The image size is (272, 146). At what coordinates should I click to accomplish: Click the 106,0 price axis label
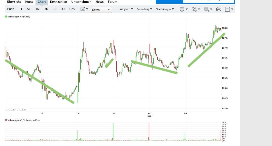click(225, 68)
